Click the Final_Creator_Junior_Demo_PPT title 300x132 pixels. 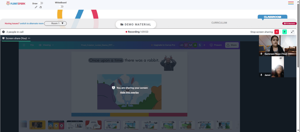[x=97, y=45]
